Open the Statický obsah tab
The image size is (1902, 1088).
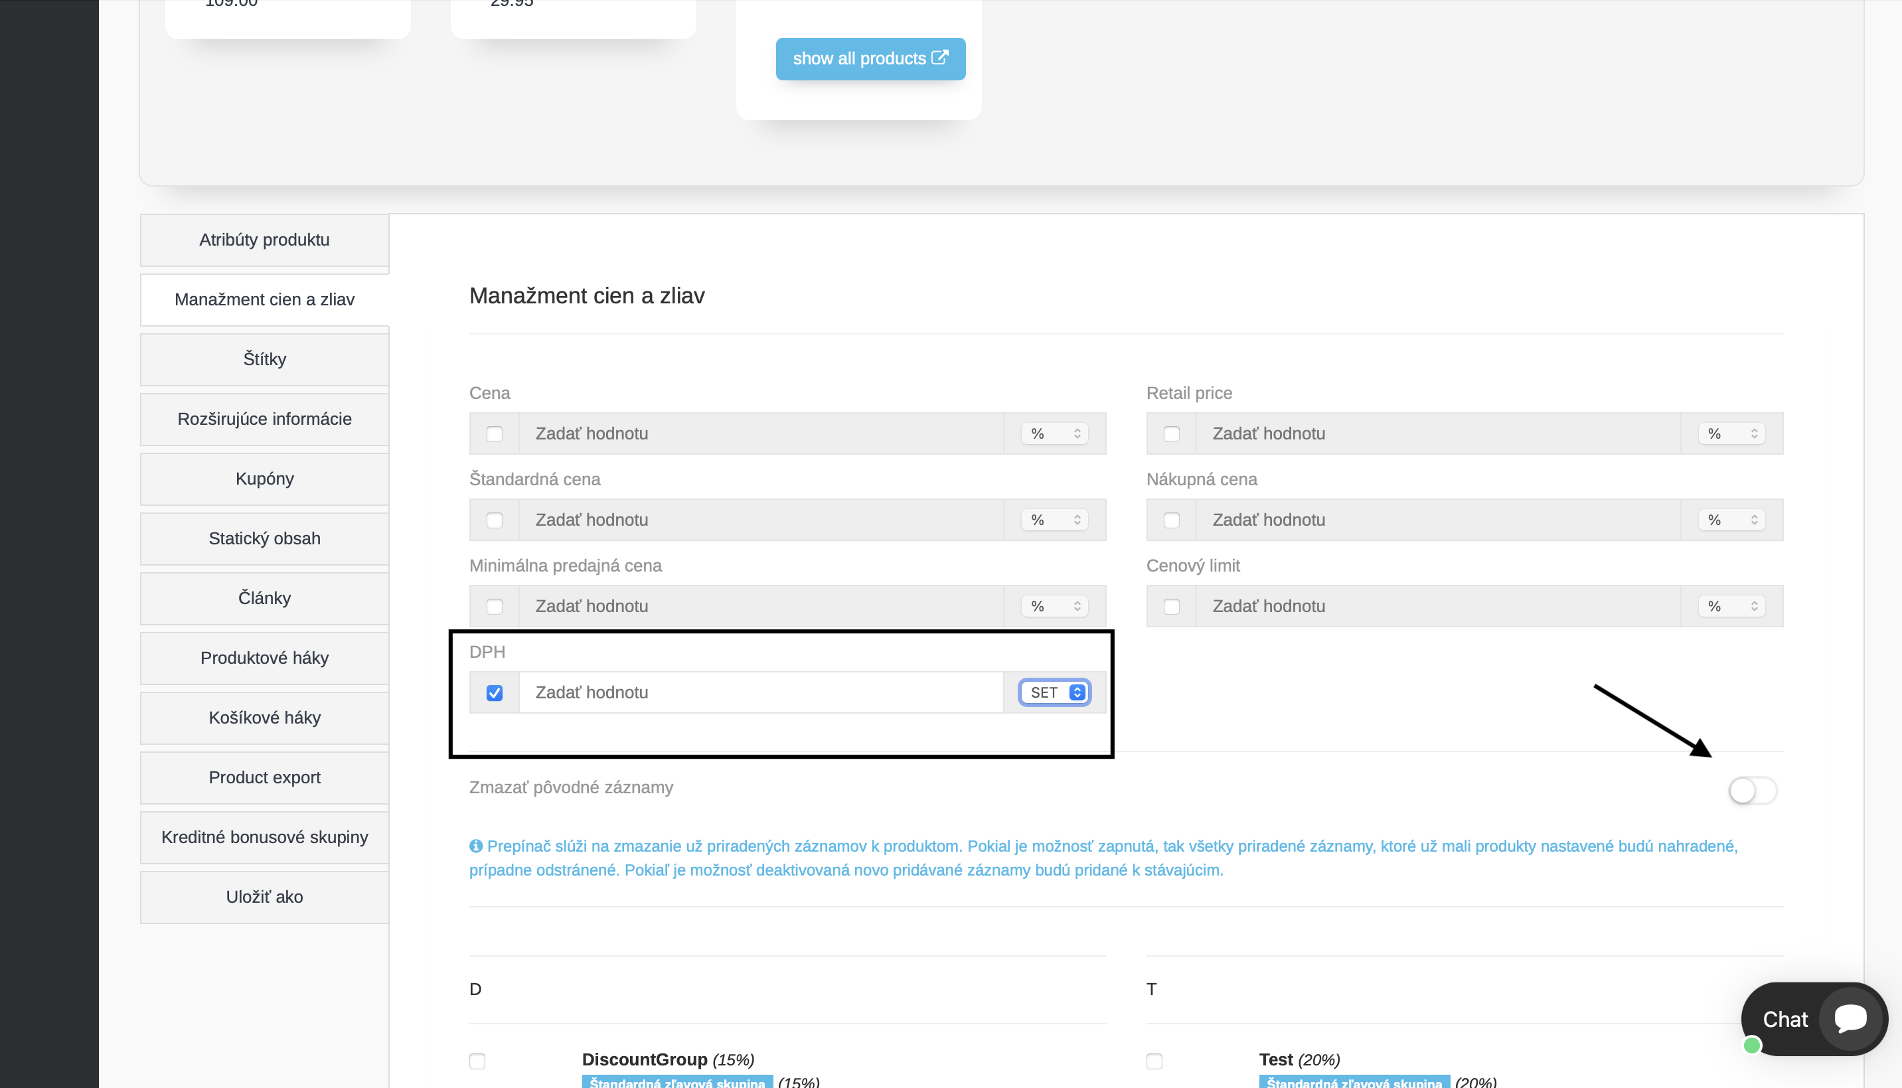pyautogui.click(x=265, y=539)
